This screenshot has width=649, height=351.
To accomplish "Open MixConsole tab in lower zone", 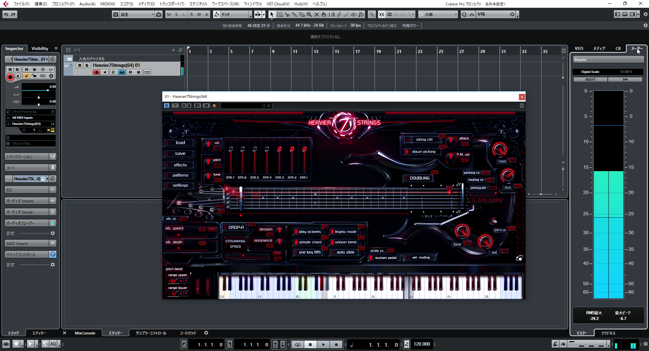I will 85,333.
